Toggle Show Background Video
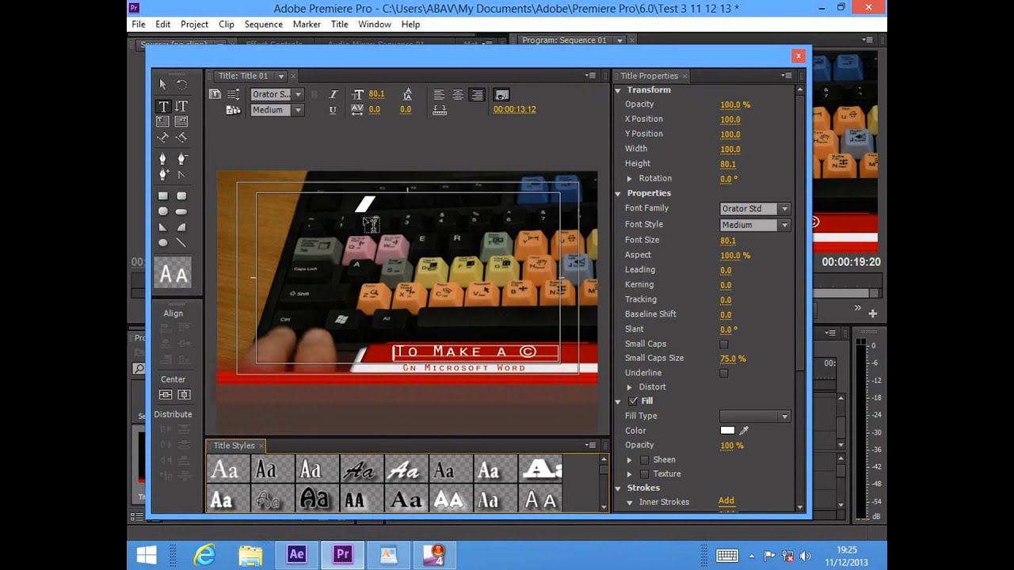 point(501,94)
